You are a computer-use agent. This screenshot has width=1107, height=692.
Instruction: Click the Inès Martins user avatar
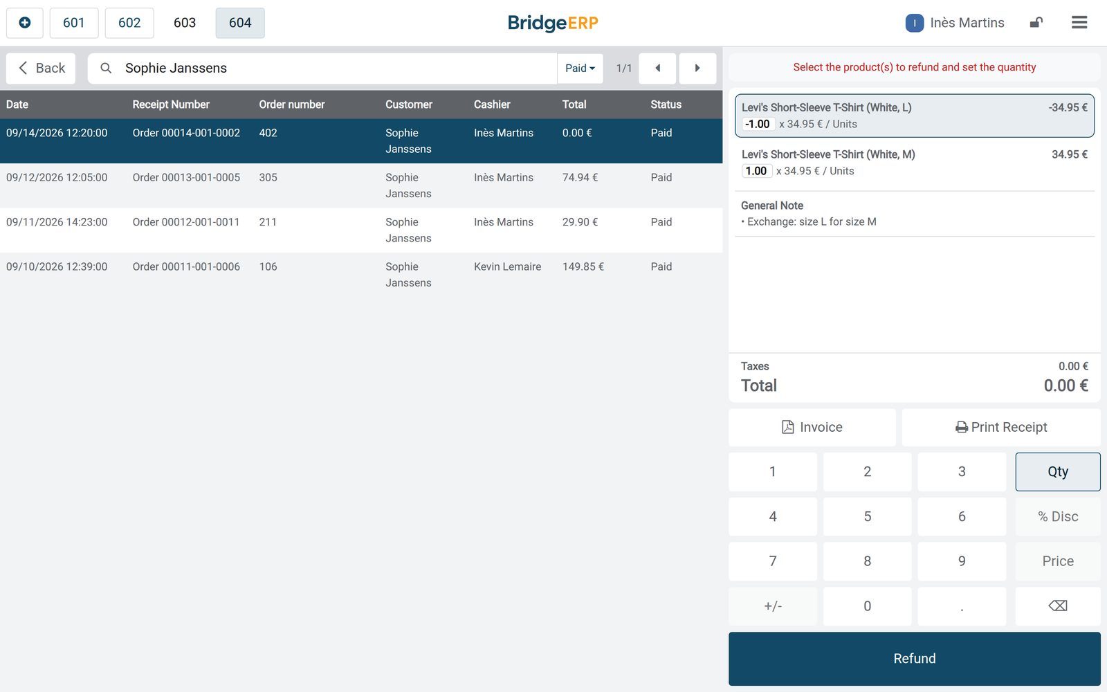click(915, 23)
